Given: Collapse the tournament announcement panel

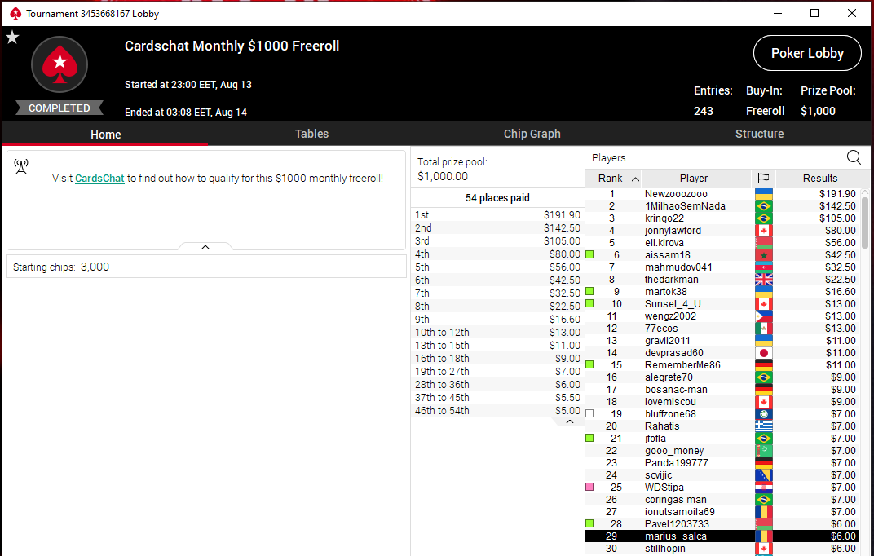Looking at the screenshot, I should [x=205, y=247].
